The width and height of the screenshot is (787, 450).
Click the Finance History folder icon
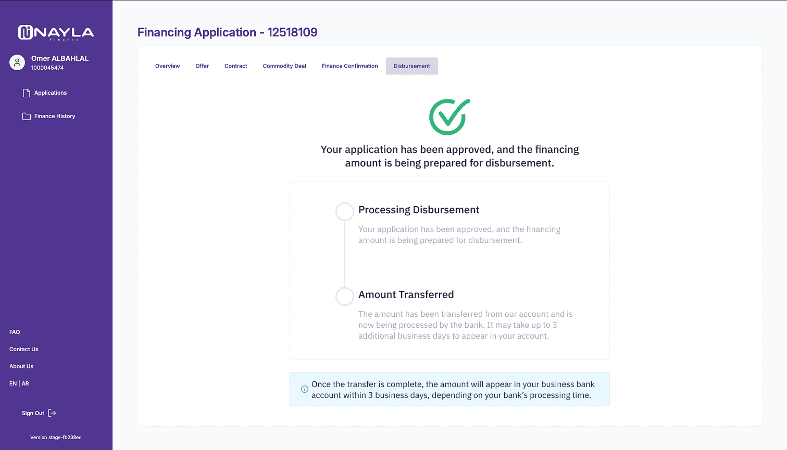coord(27,116)
